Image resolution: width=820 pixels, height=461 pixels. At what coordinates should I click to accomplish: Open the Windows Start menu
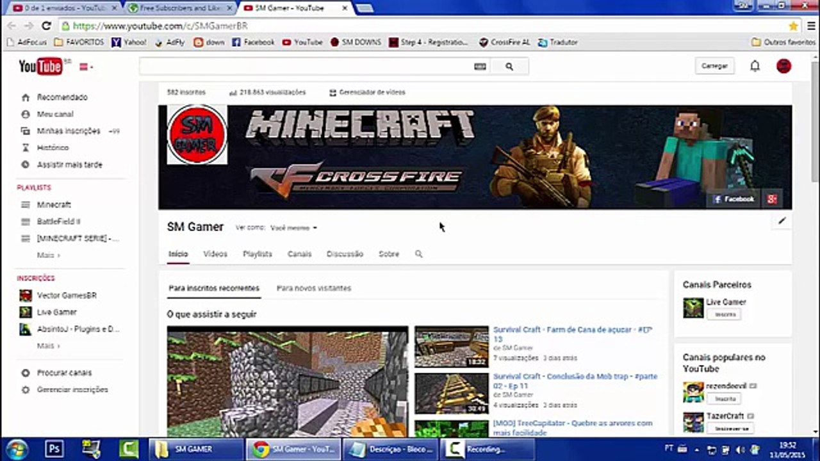16,448
